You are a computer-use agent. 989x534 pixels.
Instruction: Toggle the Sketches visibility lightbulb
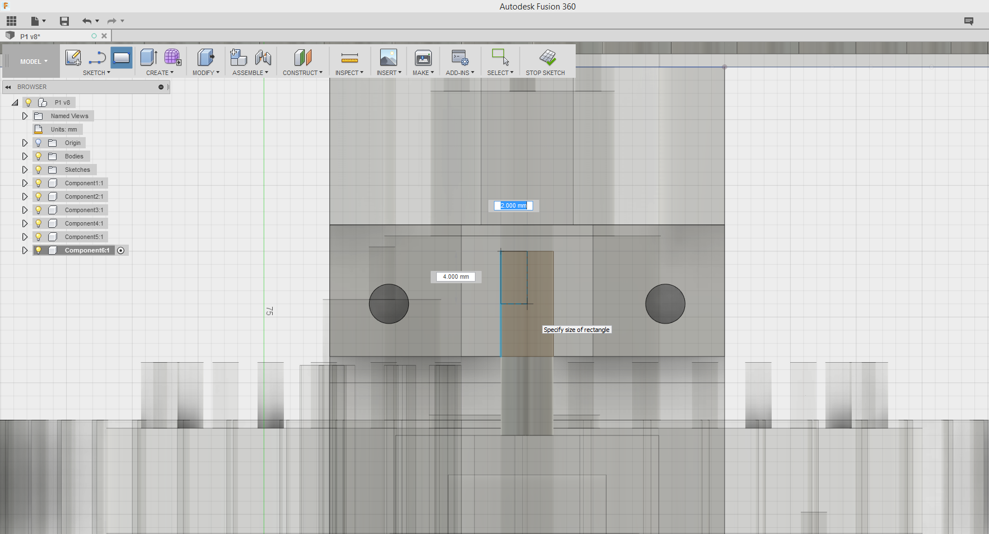pos(38,170)
